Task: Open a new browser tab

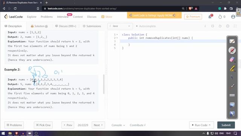Action: click(47, 3)
